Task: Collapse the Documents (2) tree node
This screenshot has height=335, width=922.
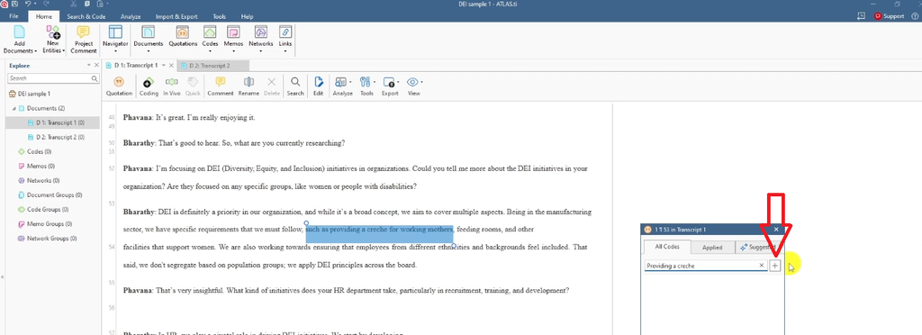Action: (14, 108)
